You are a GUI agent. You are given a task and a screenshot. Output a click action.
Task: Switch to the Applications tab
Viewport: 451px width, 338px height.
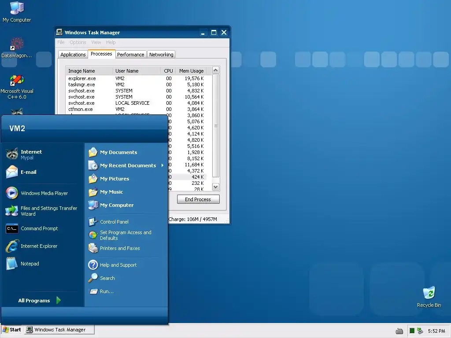[73, 54]
